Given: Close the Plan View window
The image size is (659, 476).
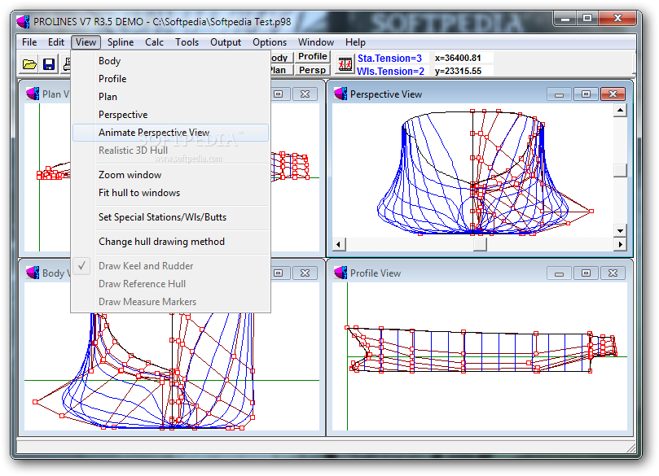Looking at the screenshot, I should coord(305,94).
